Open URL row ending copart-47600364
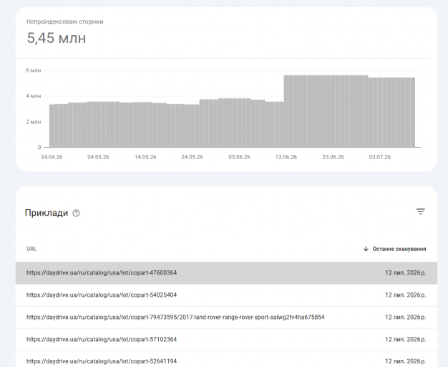The height and width of the screenshot is (367, 448). click(x=226, y=273)
